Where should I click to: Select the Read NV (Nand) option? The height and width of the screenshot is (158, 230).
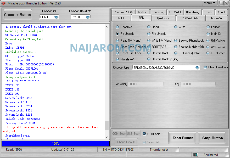128,41
